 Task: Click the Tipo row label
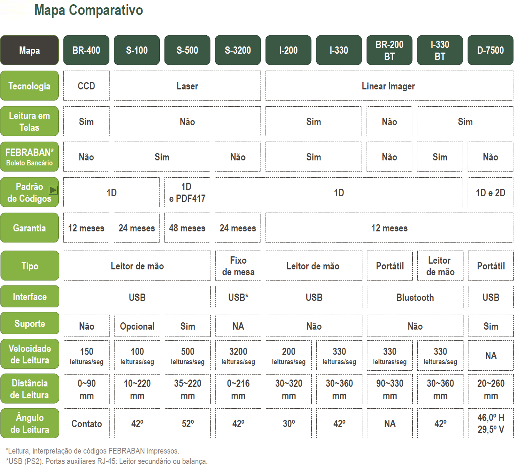pos(30,266)
